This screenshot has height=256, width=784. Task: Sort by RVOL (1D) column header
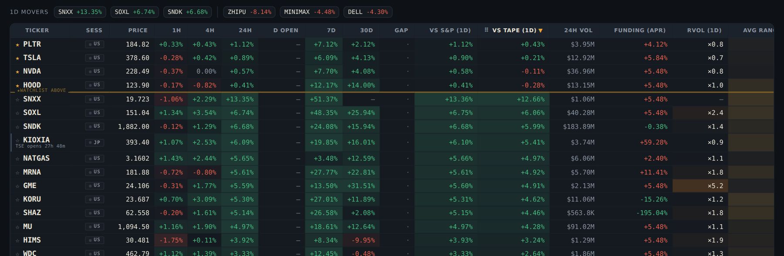point(704,30)
